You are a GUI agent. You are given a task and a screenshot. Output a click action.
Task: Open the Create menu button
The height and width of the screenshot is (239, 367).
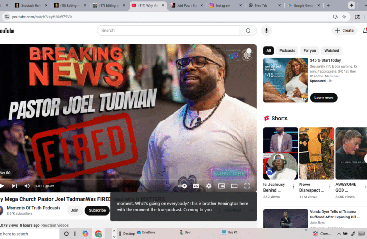(x=344, y=30)
